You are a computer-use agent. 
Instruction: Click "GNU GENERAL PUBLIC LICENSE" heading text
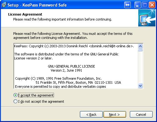pyautogui.click(x=71, y=66)
